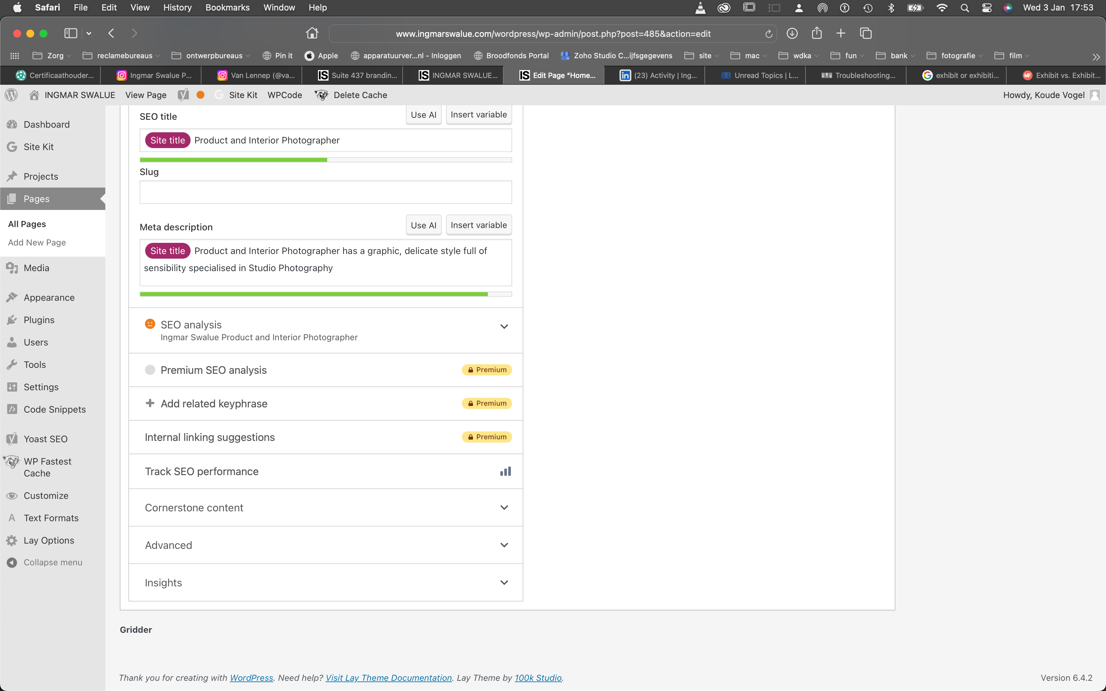Open the Bookmarks menu

227,8
